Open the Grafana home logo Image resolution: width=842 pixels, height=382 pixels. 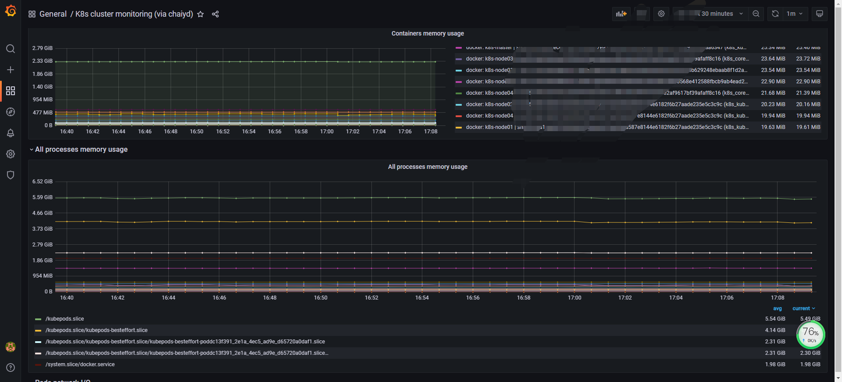point(11,11)
